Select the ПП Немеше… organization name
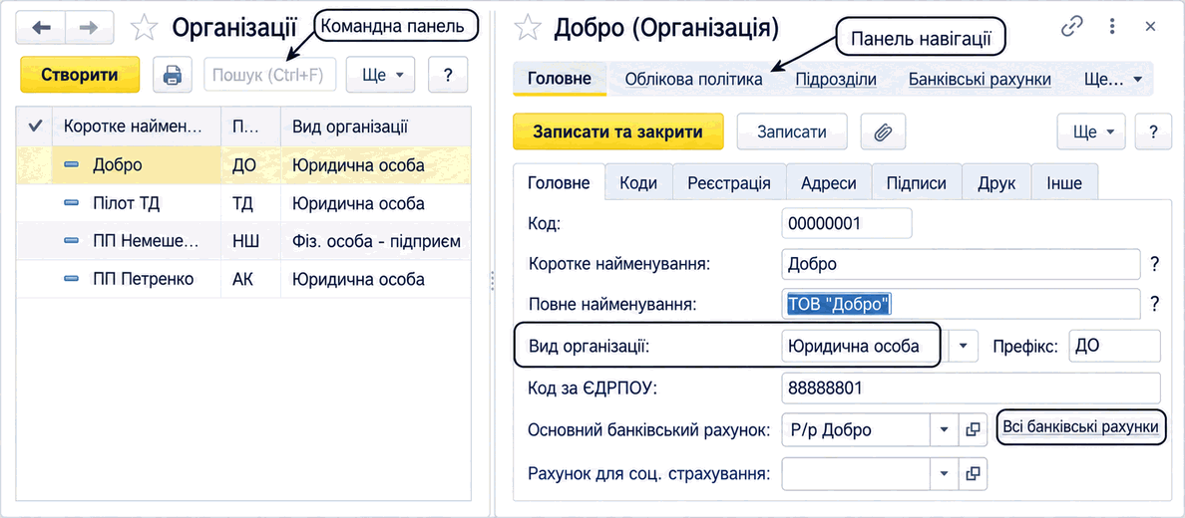 [146, 241]
